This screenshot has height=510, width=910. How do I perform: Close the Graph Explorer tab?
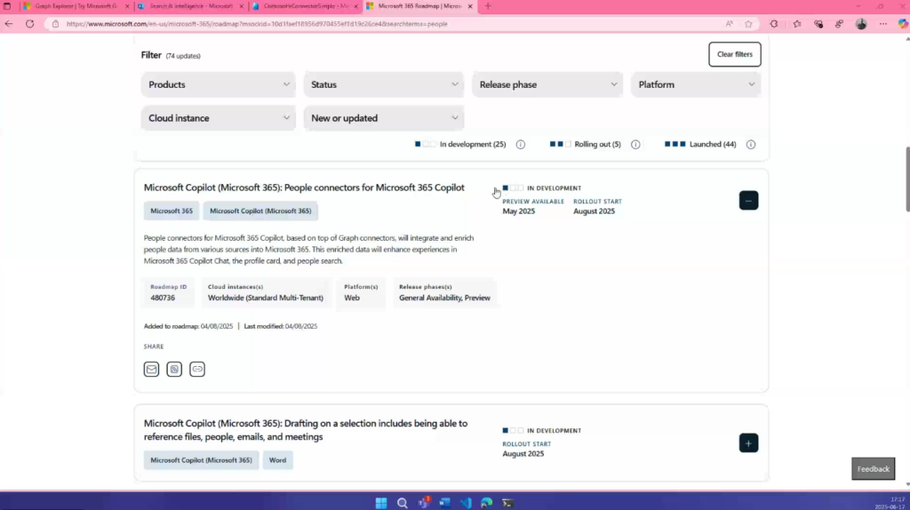point(127,6)
